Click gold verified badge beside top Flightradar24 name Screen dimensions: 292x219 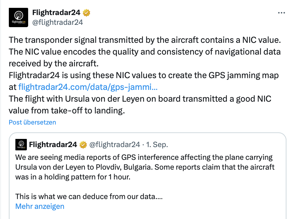(86, 13)
